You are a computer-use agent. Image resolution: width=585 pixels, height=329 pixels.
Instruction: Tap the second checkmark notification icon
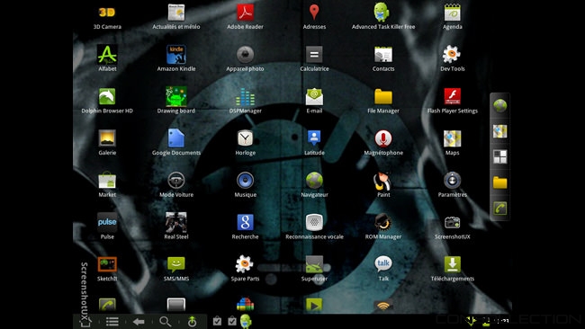232,321
